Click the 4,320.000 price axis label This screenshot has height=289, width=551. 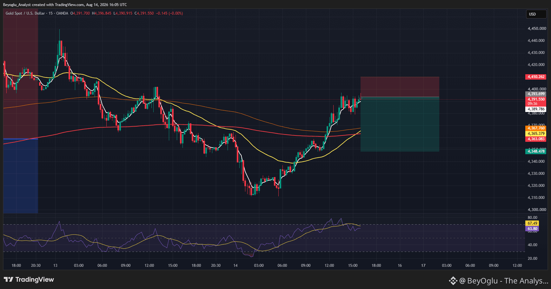(536, 186)
